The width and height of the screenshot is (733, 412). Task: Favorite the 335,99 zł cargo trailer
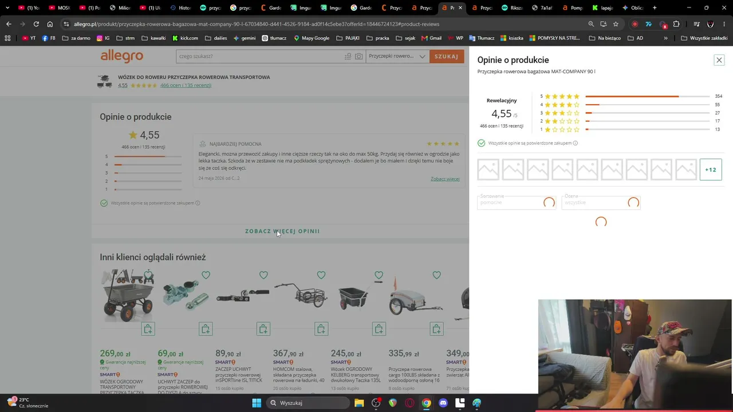(436, 275)
